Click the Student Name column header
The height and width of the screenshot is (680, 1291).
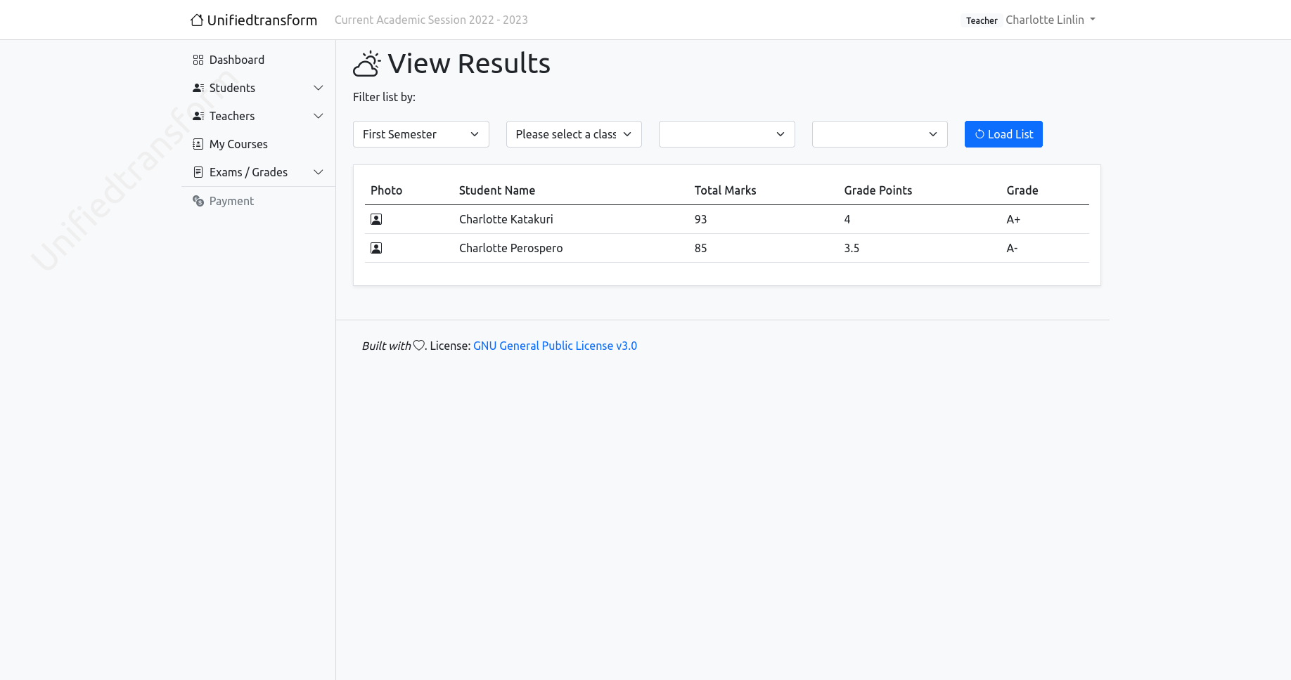pyautogui.click(x=497, y=190)
